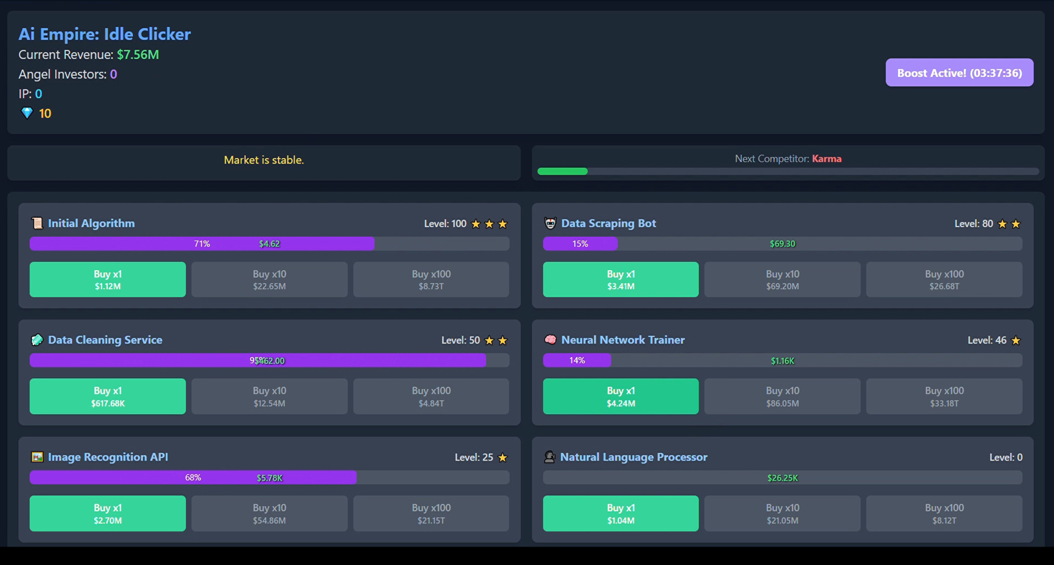
Task: Click the sponge icon next to Data Cleaning Service
Action: [x=36, y=340]
